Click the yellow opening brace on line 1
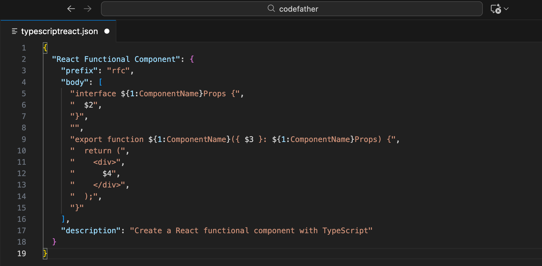 point(45,48)
